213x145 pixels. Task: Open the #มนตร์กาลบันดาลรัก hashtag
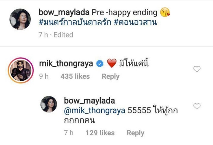pos(75,22)
